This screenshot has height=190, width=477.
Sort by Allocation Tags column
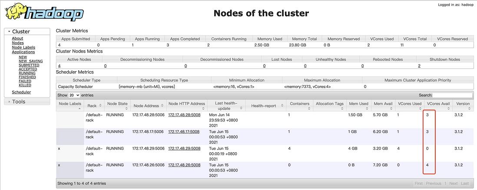point(329,105)
